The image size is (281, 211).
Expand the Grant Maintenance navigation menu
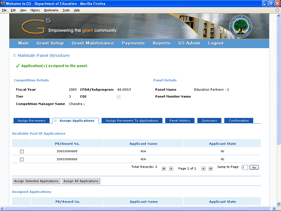[93, 43]
